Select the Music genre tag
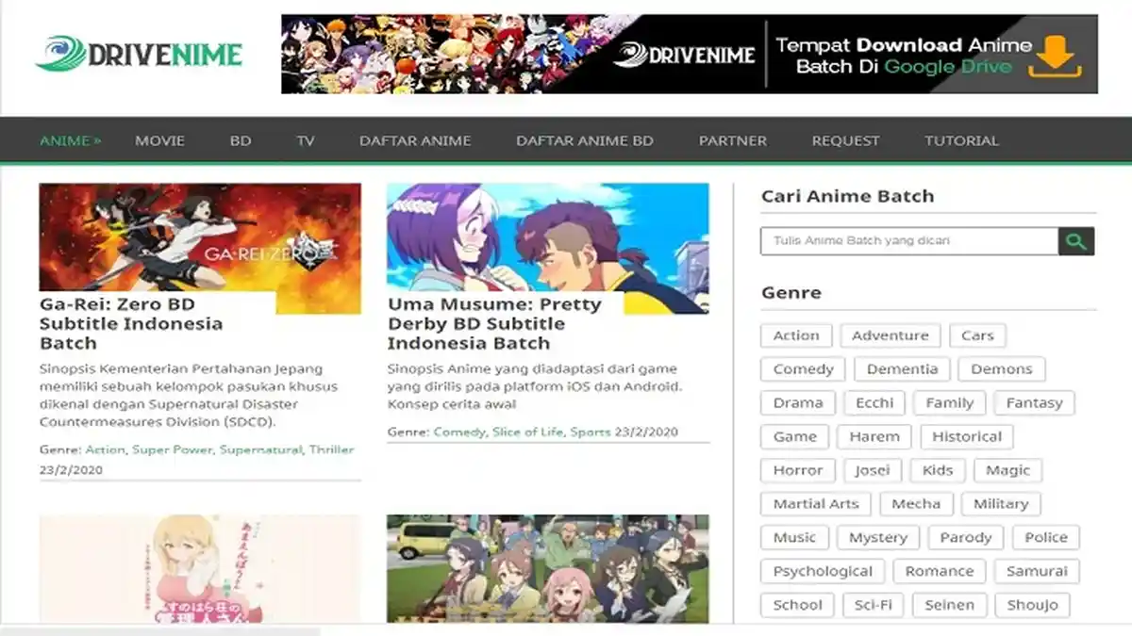This screenshot has height=636, width=1132. [794, 538]
